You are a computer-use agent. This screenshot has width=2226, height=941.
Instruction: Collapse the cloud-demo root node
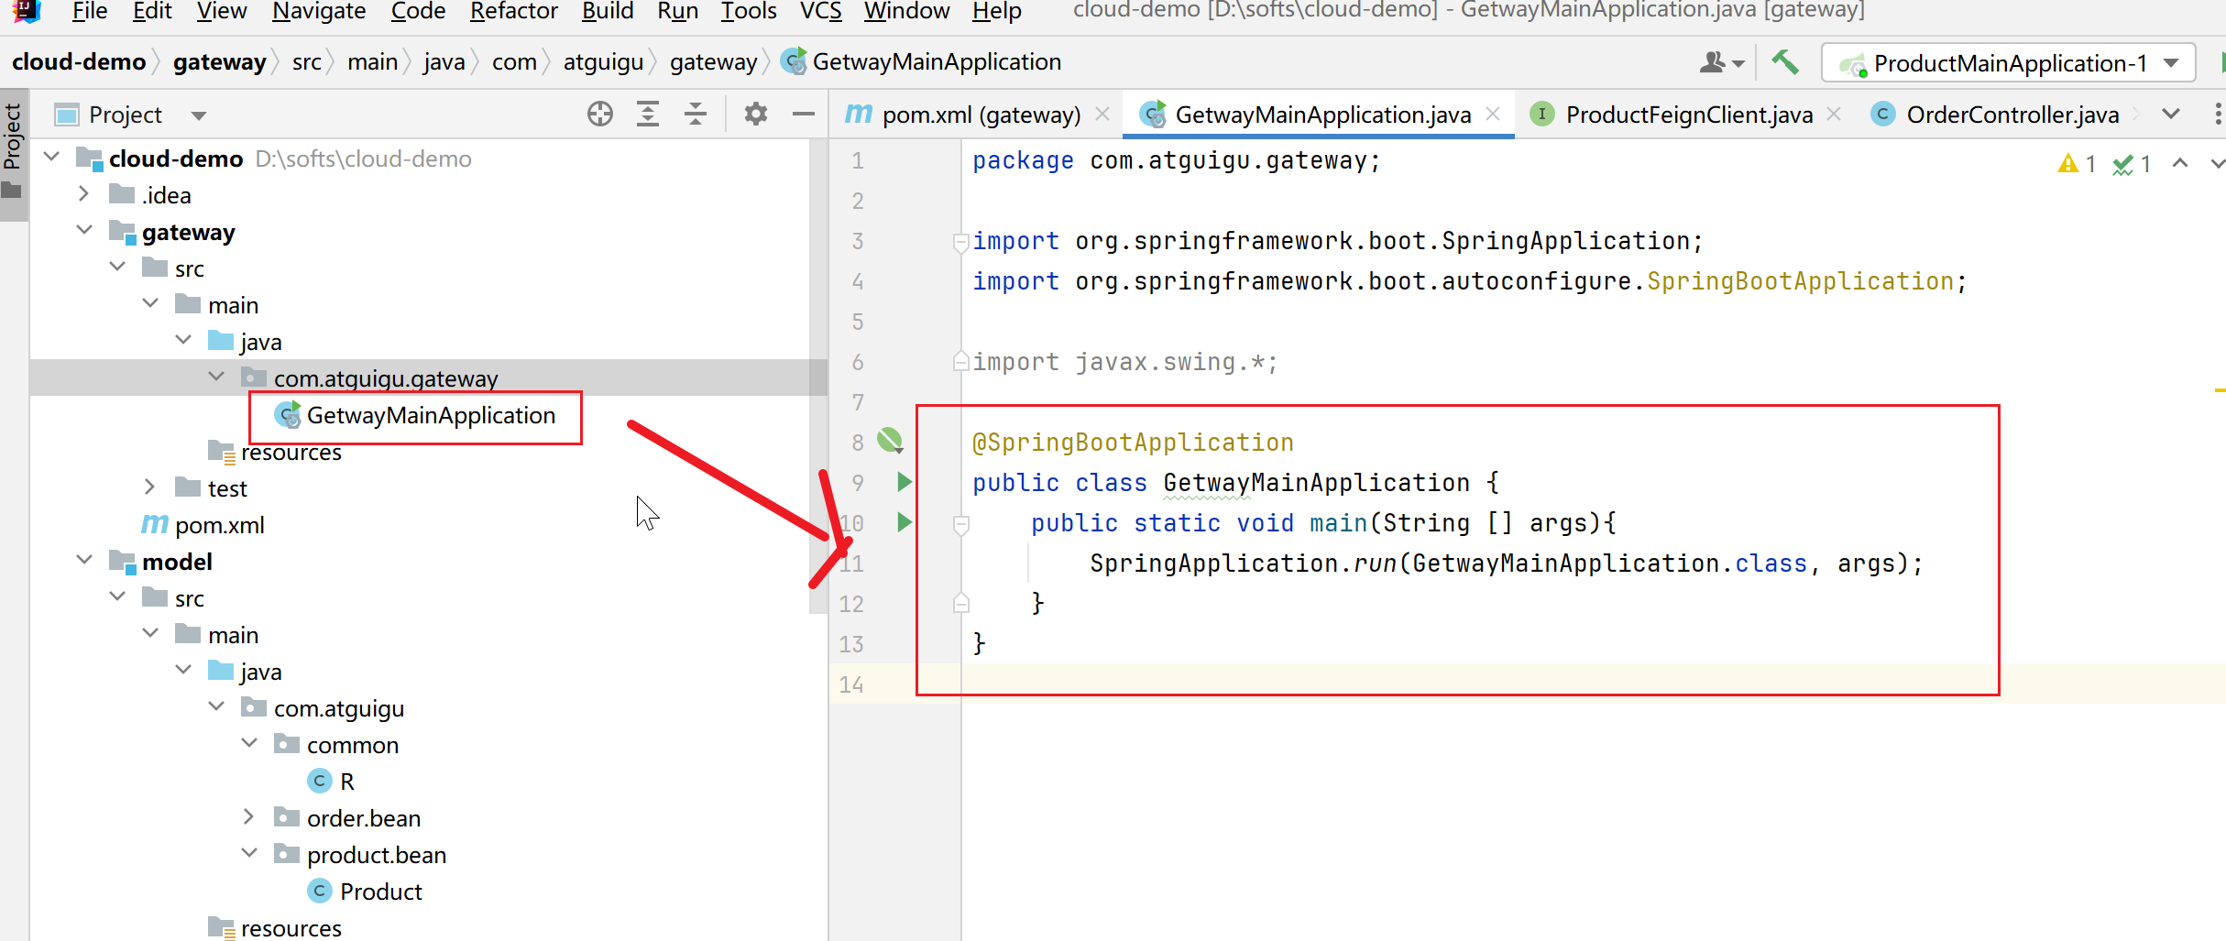tap(52, 158)
